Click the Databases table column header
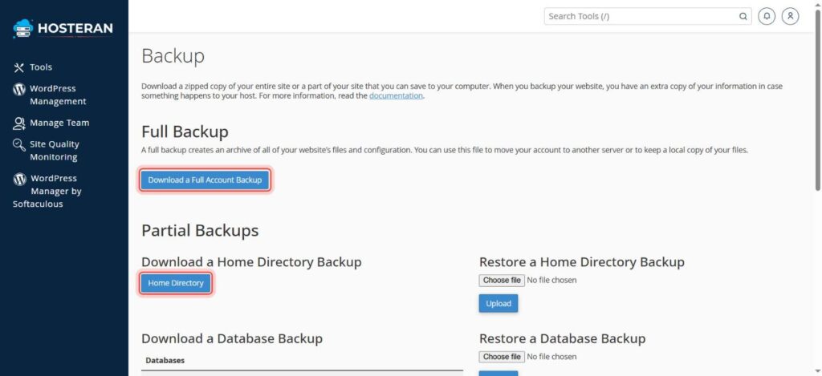The height and width of the screenshot is (376, 822). (x=165, y=360)
